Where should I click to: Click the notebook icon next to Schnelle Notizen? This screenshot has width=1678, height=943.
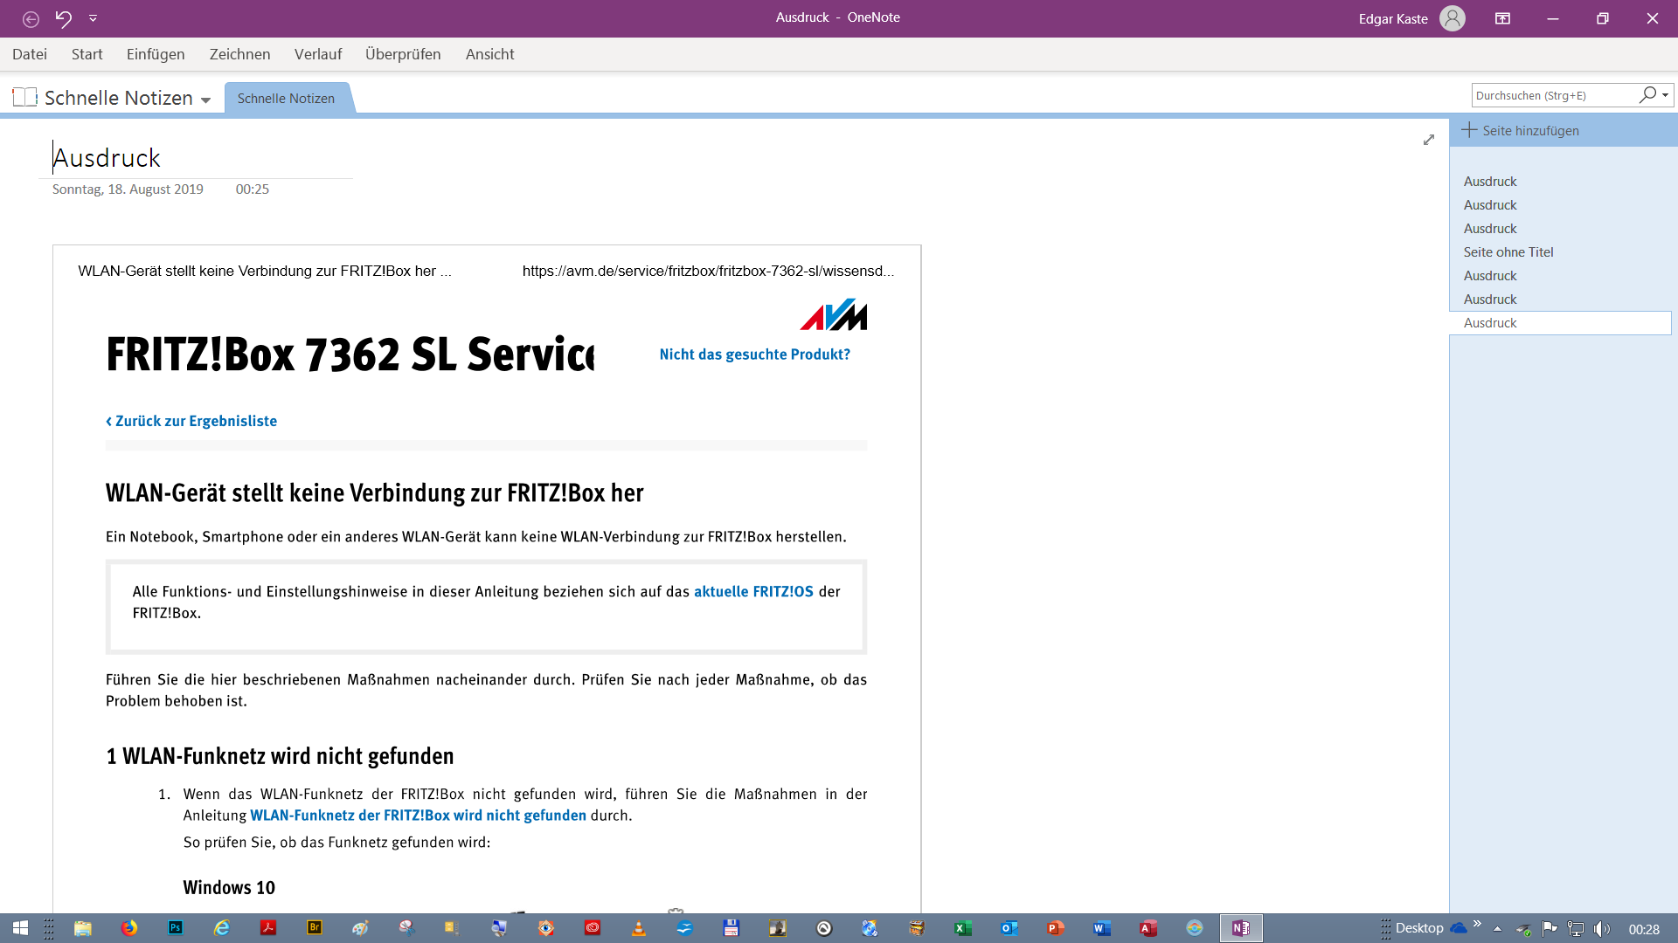coord(24,97)
